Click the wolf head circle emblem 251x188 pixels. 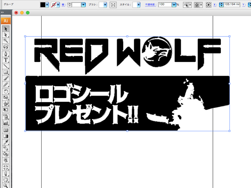tap(157, 52)
